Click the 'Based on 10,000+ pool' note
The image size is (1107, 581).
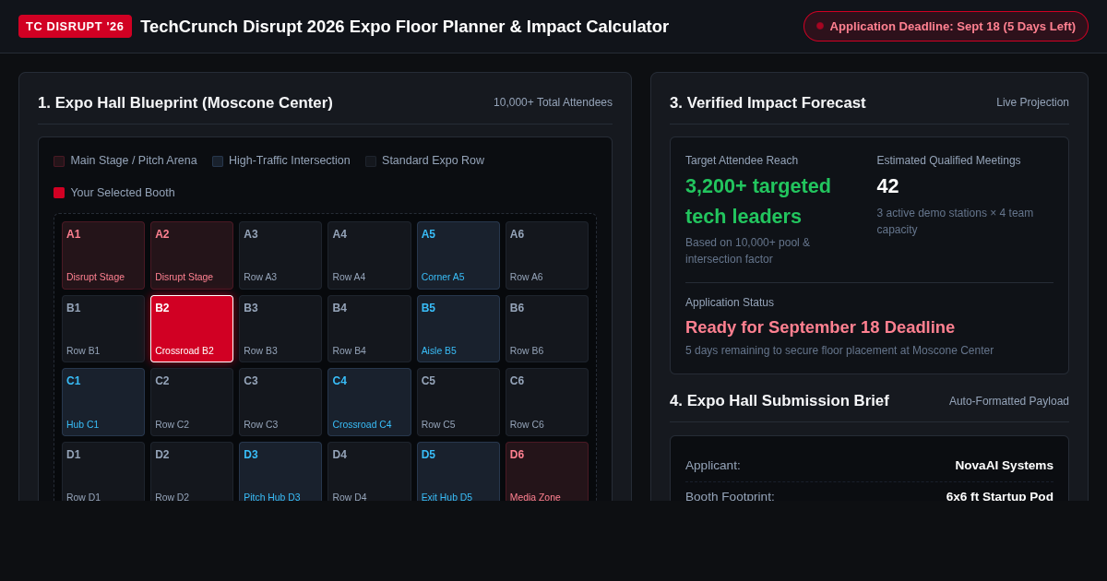point(747,251)
